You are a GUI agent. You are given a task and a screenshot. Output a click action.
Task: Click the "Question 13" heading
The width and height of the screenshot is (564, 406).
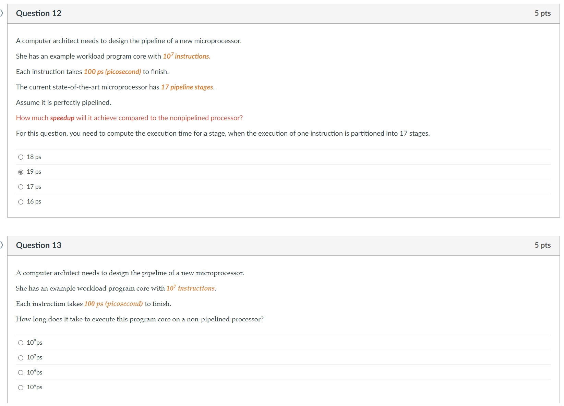click(39, 245)
